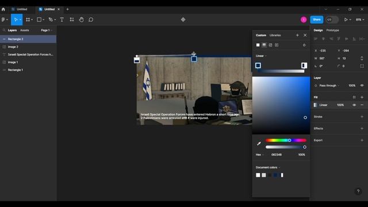368x207 pixels.
Task: Present the prototype with play icon
Action: pos(346,20)
